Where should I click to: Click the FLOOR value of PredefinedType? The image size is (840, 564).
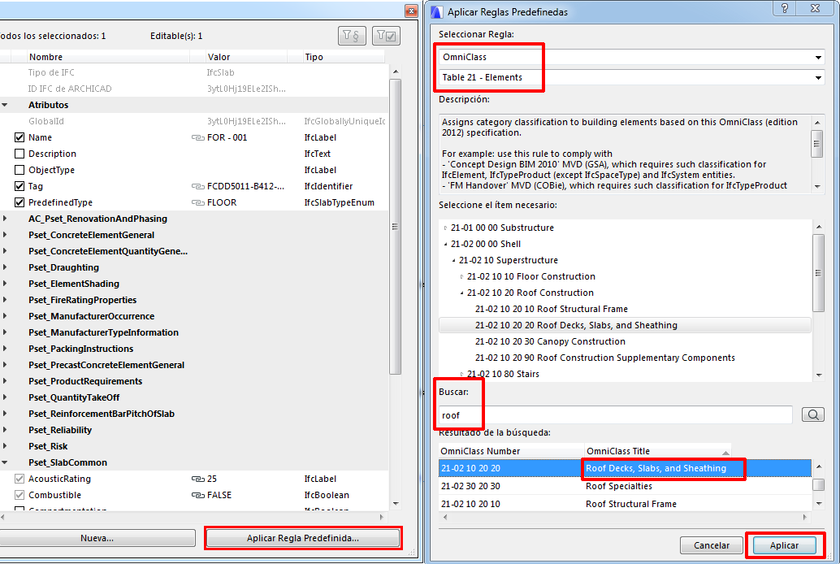pyautogui.click(x=222, y=202)
